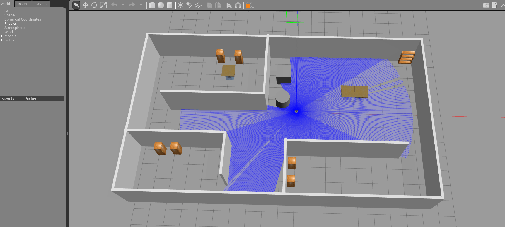Insert a box shape

[x=152, y=5]
